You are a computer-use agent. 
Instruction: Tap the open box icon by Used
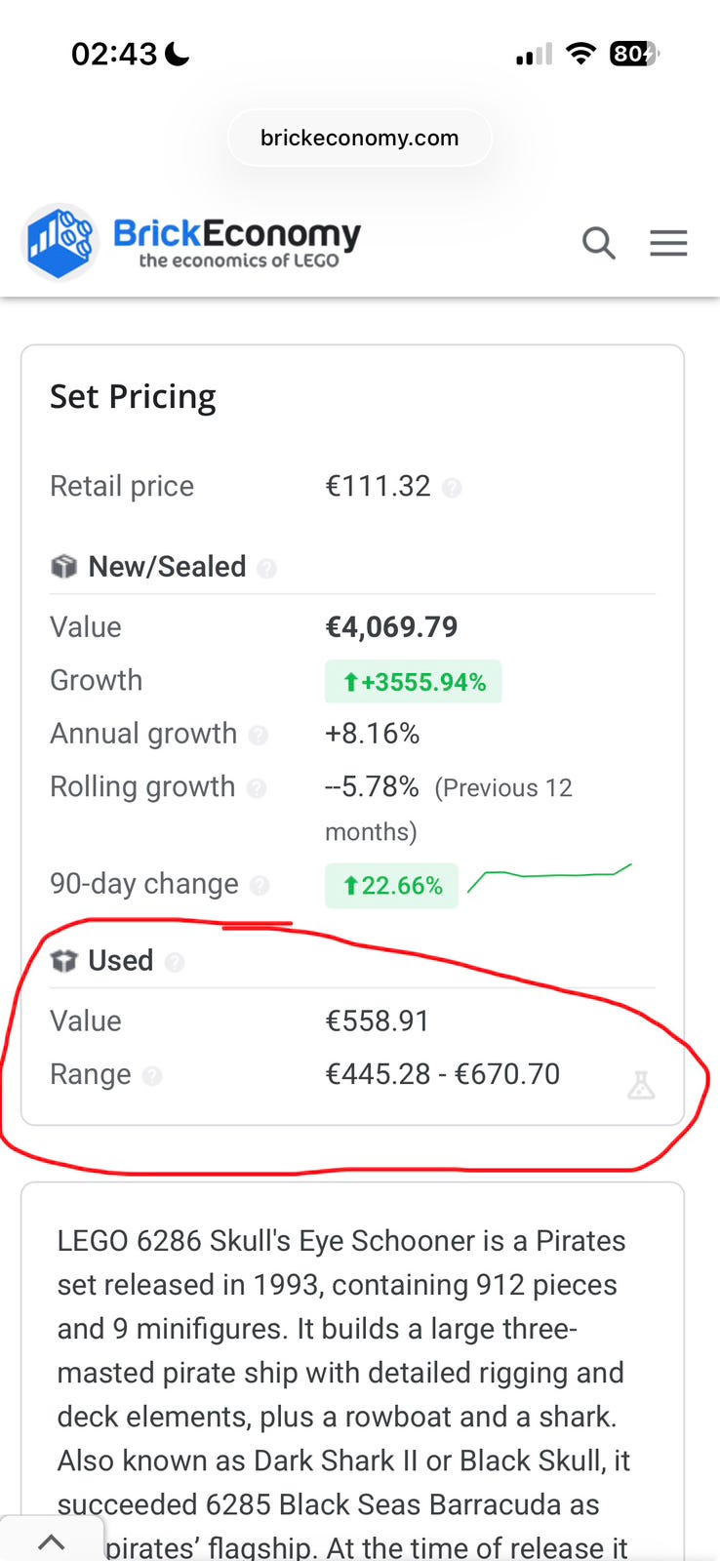pyautogui.click(x=63, y=961)
